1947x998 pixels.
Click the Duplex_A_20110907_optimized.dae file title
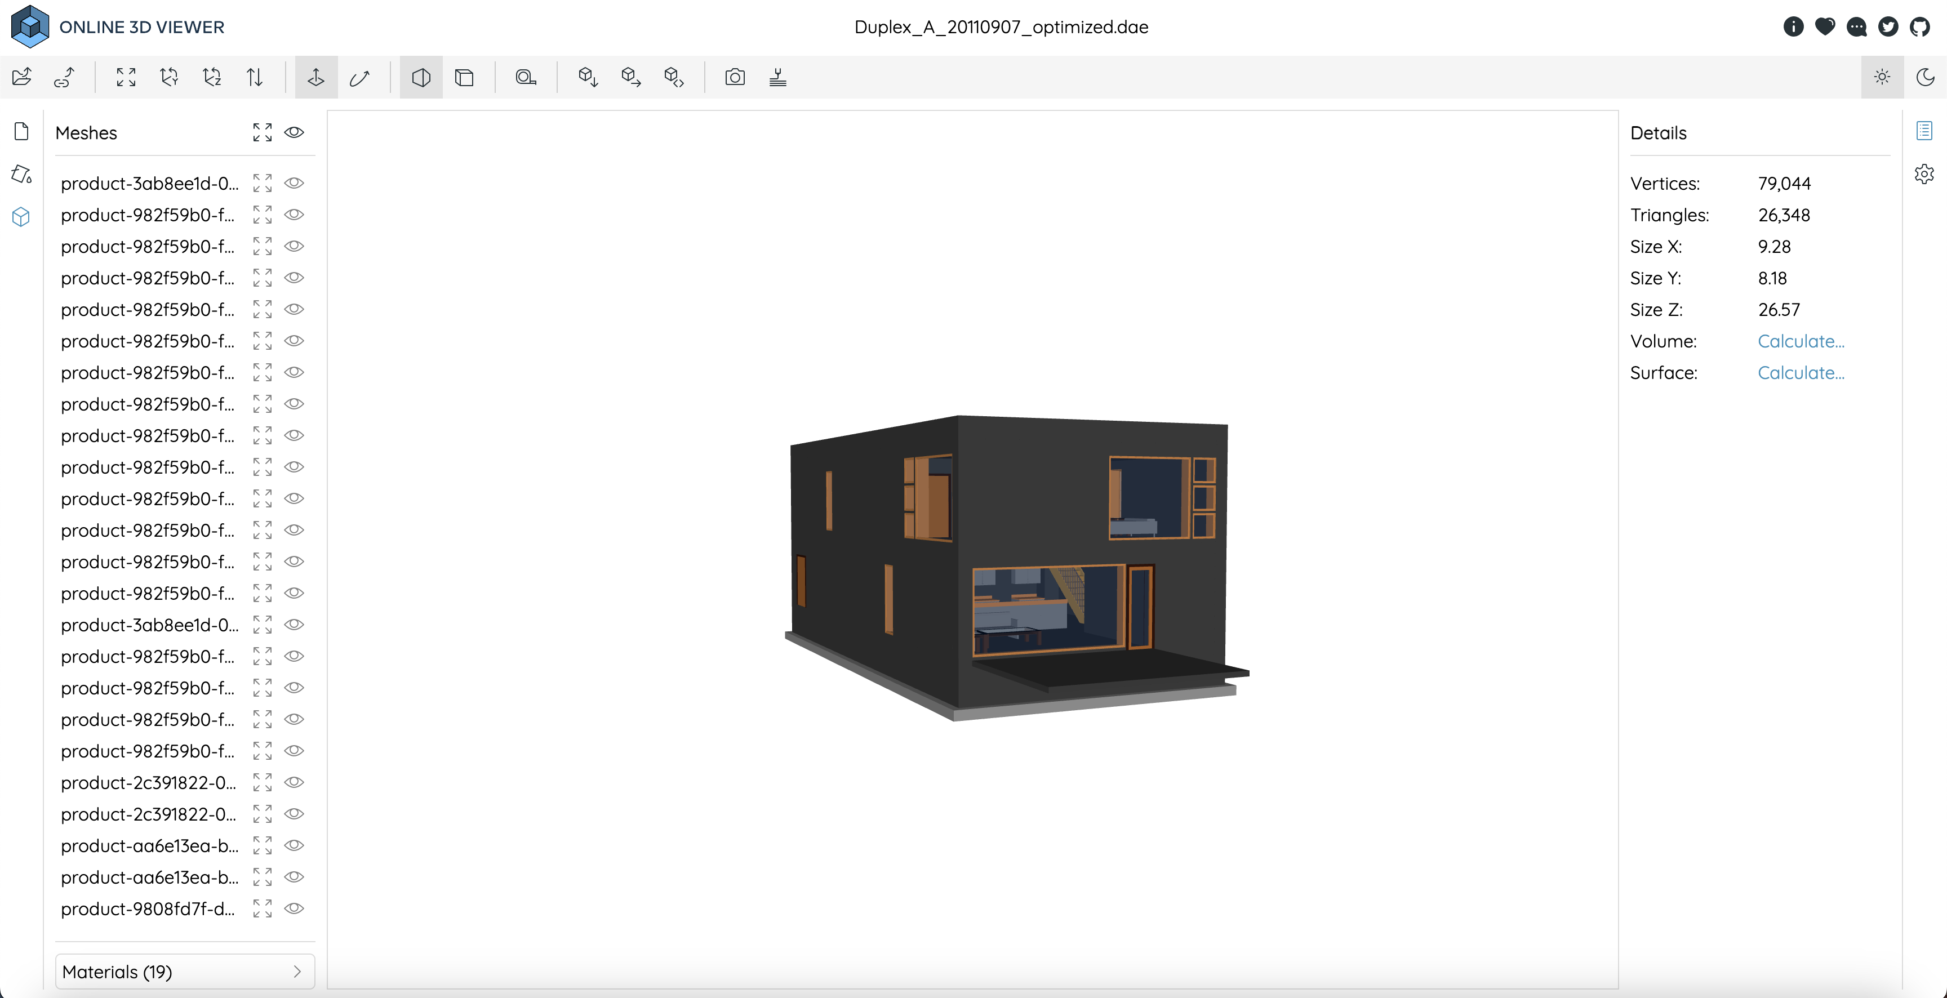click(1002, 27)
